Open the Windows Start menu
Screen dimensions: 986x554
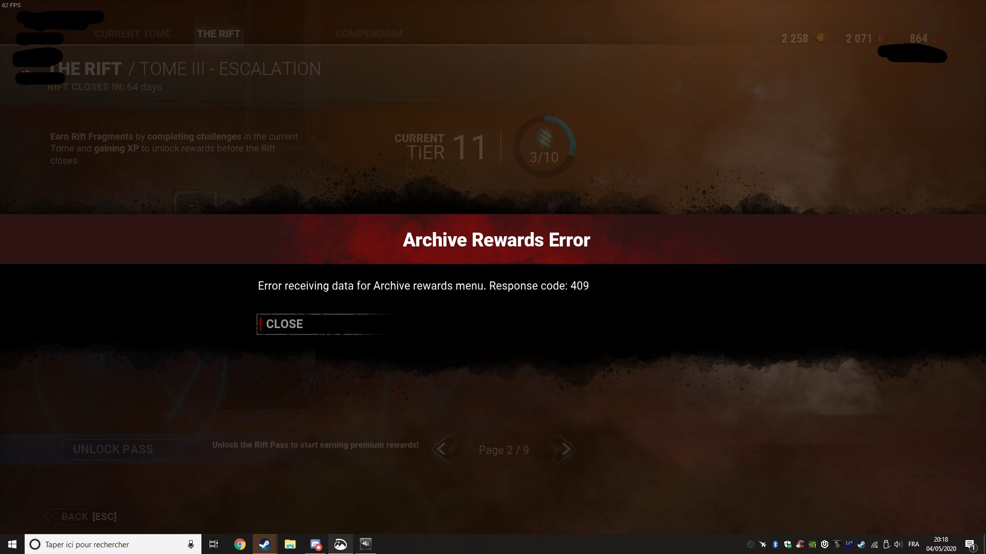point(12,544)
